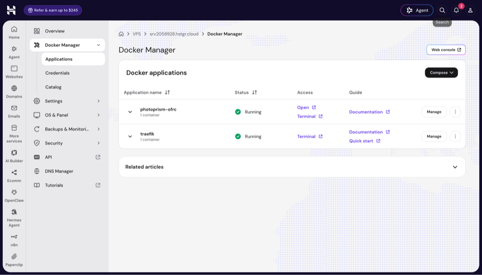Click VPS in the breadcrumb
This screenshot has width=482, height=275.
click(x=136, y=34)
